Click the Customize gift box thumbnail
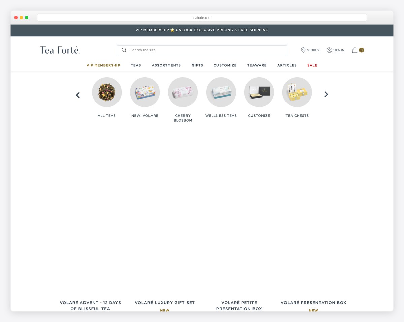The image size is (404, 322). point(259,92)
